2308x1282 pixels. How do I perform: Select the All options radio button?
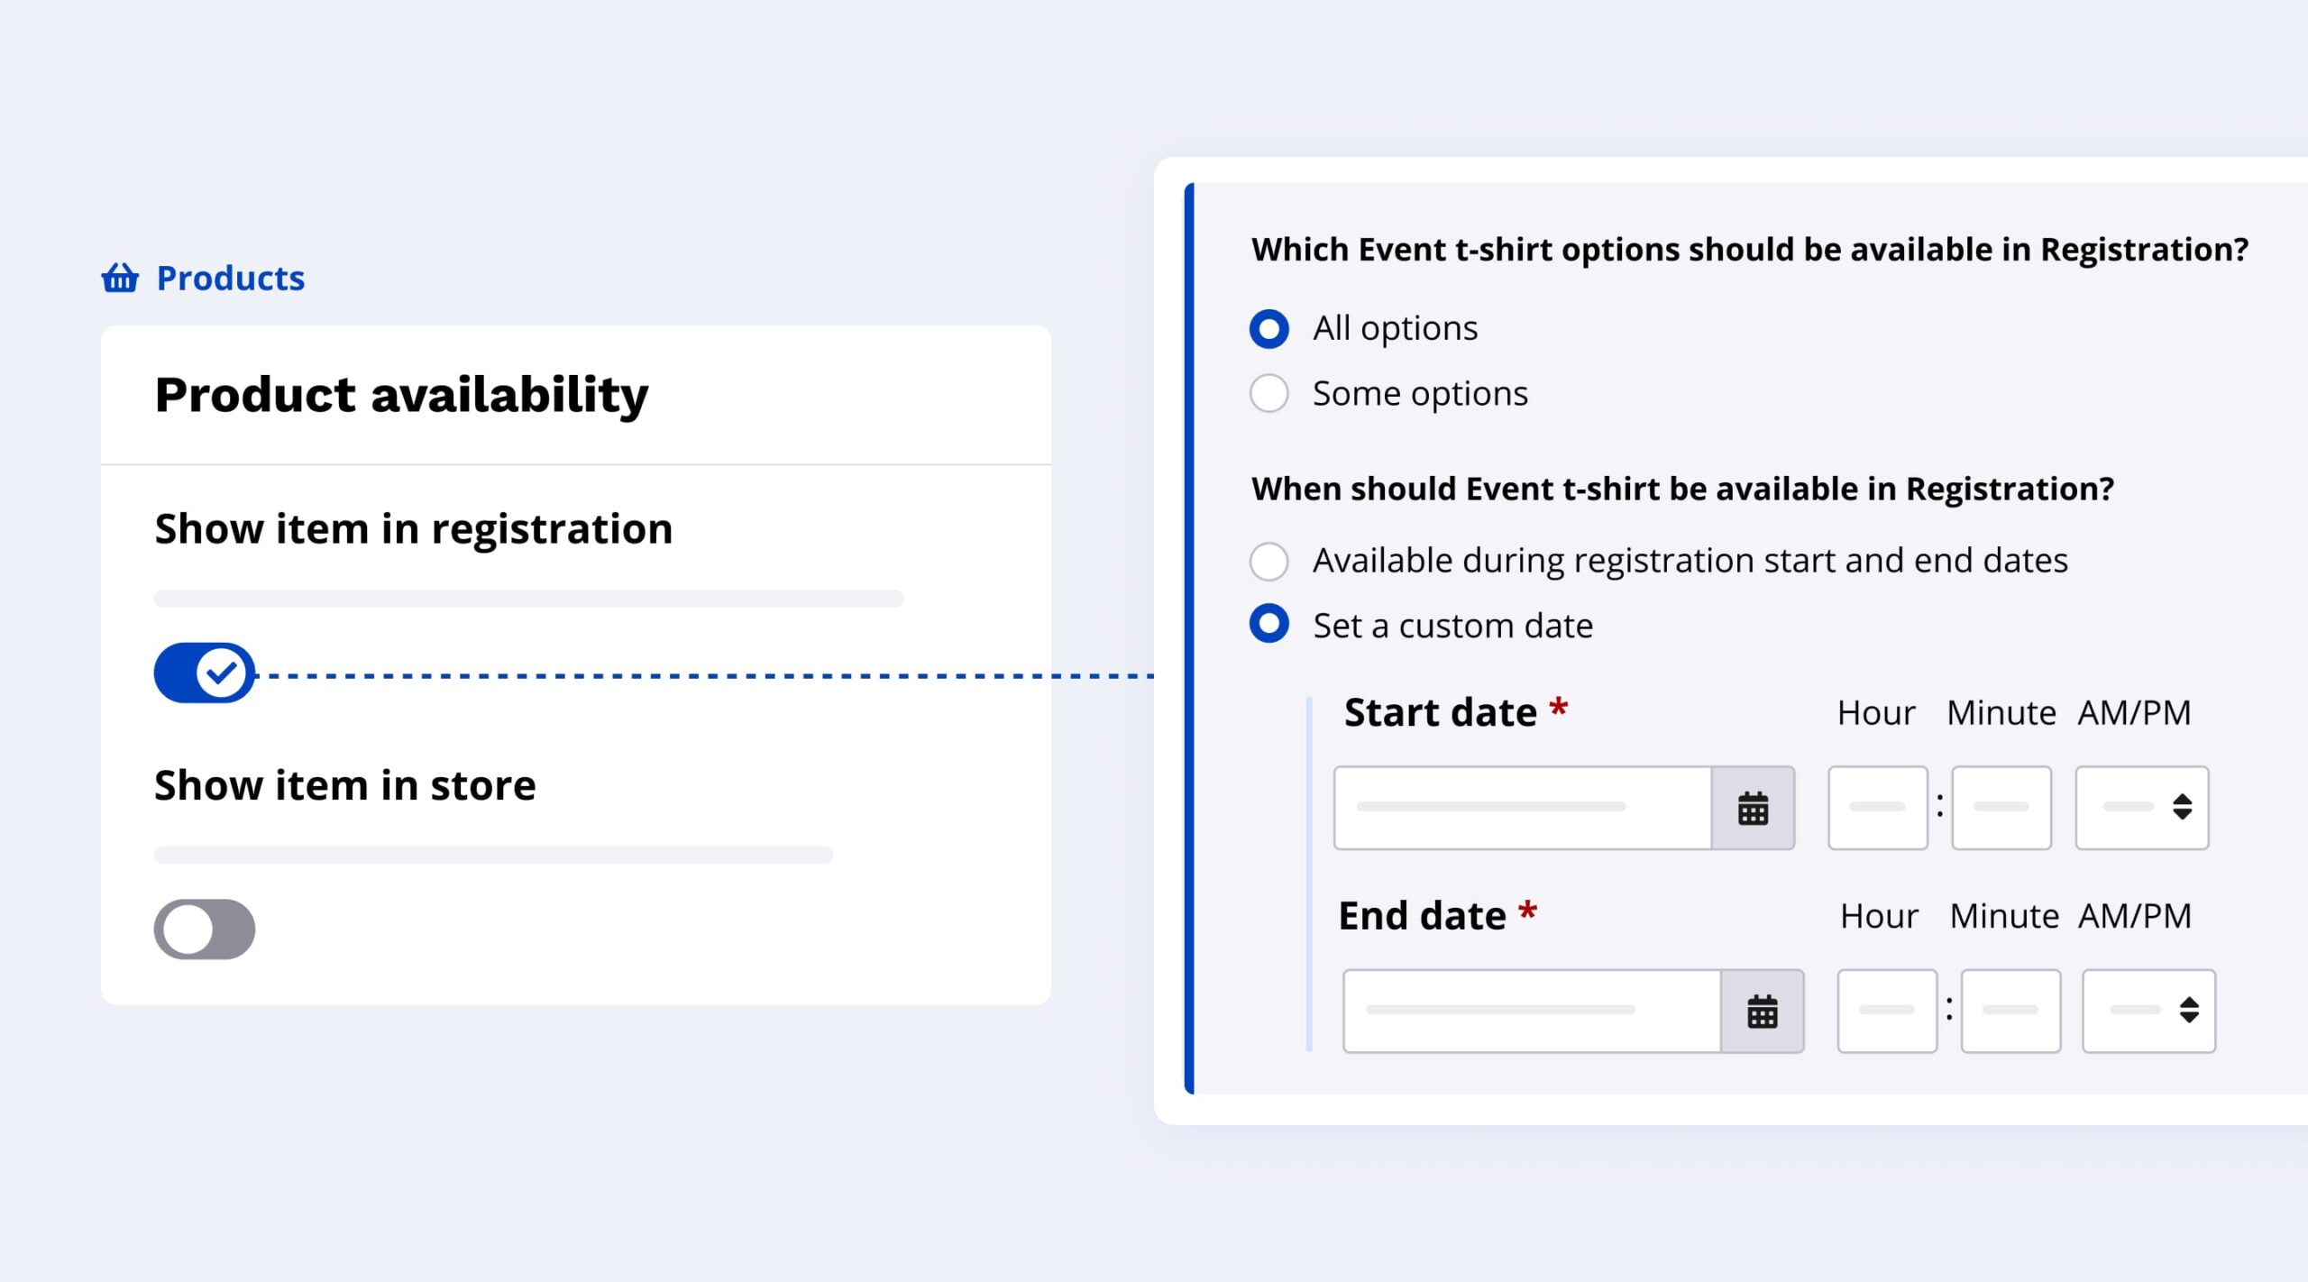click(x=1269, y=328)
